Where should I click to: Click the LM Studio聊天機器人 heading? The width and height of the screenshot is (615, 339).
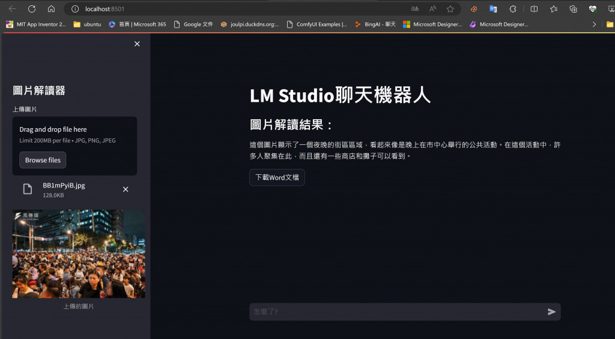point(340,95)
